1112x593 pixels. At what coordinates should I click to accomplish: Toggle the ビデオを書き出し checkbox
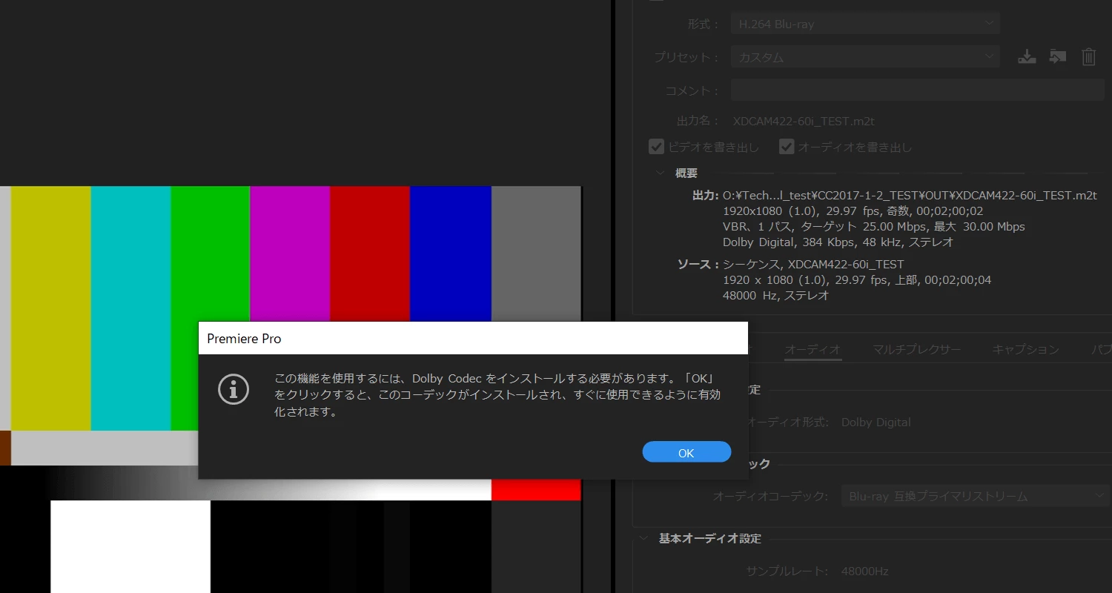[656, 147]
